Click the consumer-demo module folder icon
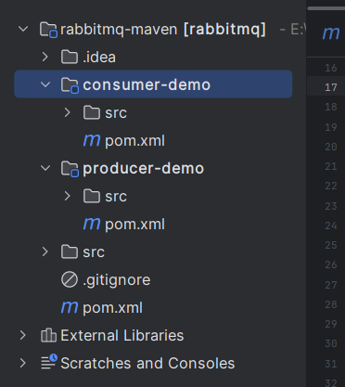Viewport: 345px width, 387px height. [70, 85]
